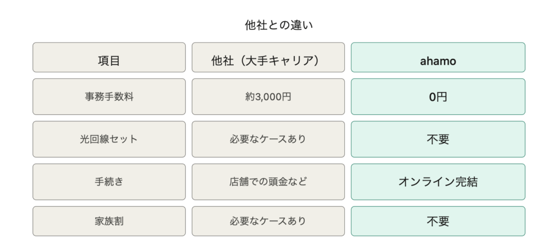Select the 約3,000円 cell
558x246 pixels.
(x=268, y=97)
